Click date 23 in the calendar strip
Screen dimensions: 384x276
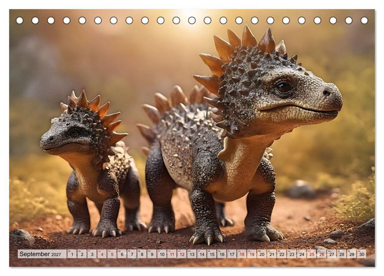pyautogui.click(x=292, y=254)
